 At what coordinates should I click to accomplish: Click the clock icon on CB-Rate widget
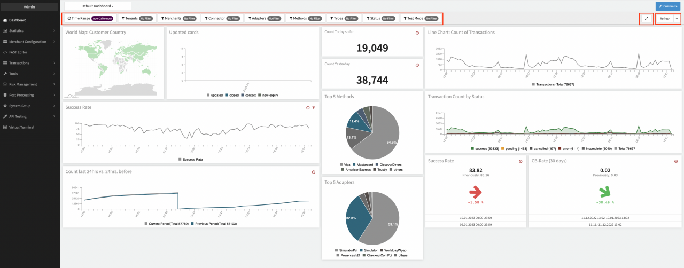click(676, 161)
